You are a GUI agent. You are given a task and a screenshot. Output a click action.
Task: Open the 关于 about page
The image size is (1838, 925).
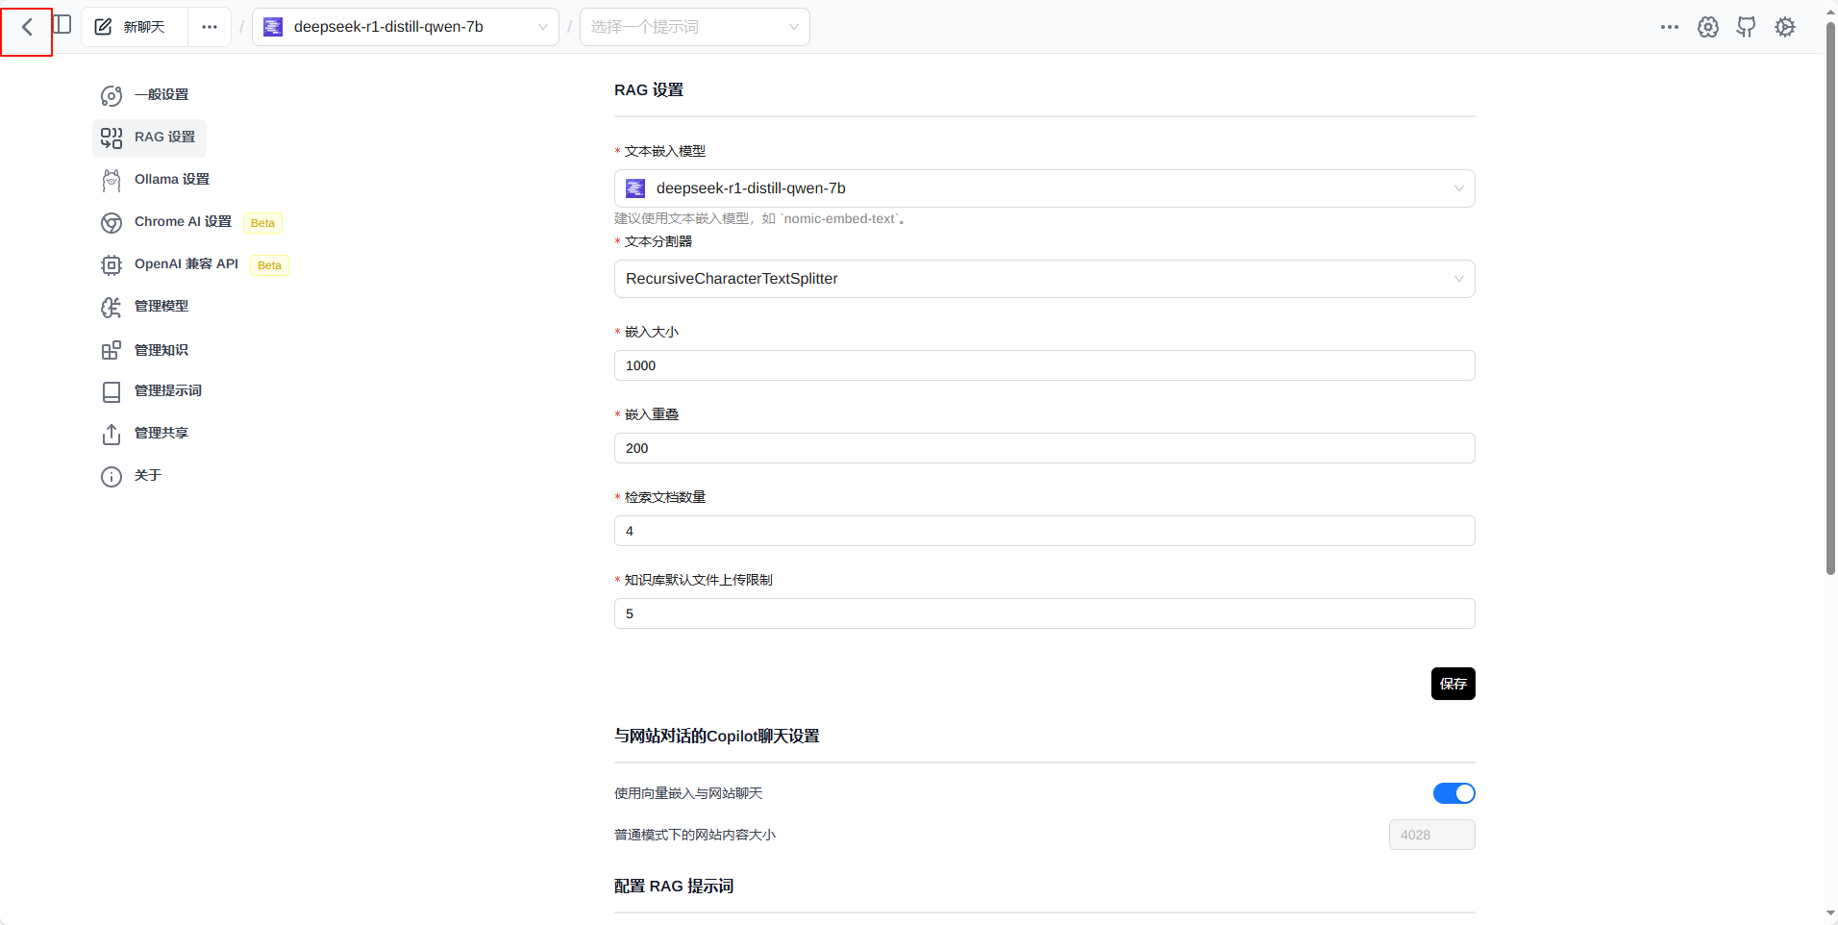pos(147,476)
